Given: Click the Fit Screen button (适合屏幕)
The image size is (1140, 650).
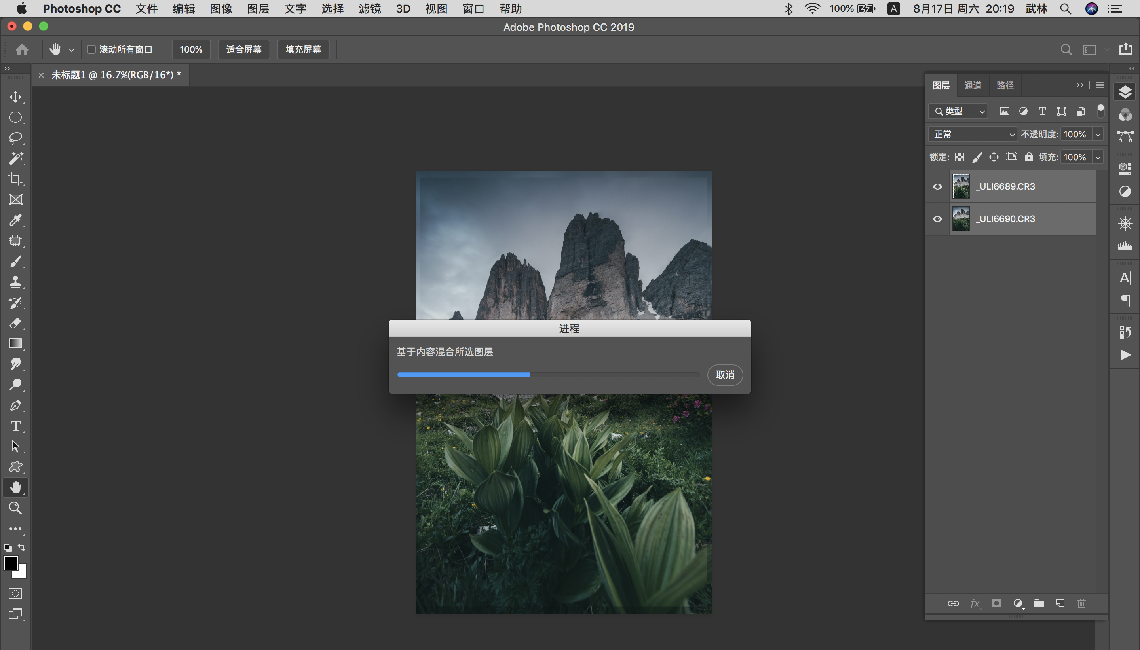Looking at the screenshot, I should [x=244, y=49].
